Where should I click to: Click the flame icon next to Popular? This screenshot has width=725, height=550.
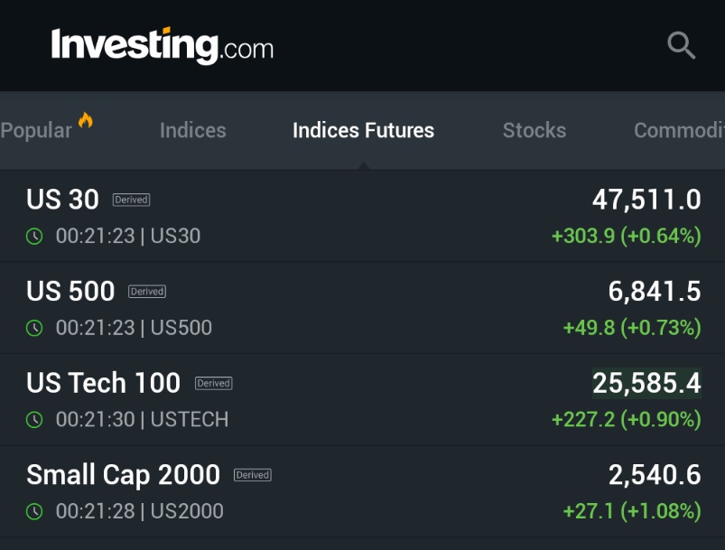[x=86, y=121]
